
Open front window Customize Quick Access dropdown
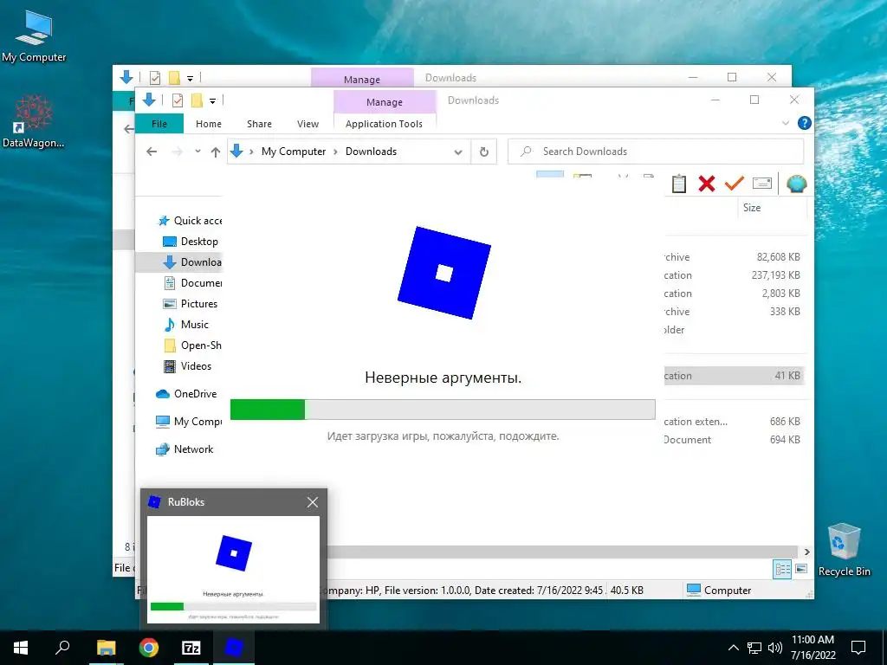tap(213, 101)
